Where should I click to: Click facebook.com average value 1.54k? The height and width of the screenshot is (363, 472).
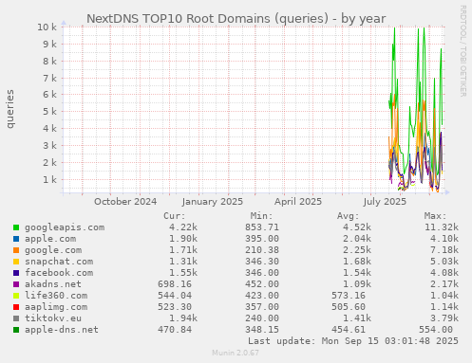coord(357,273)
